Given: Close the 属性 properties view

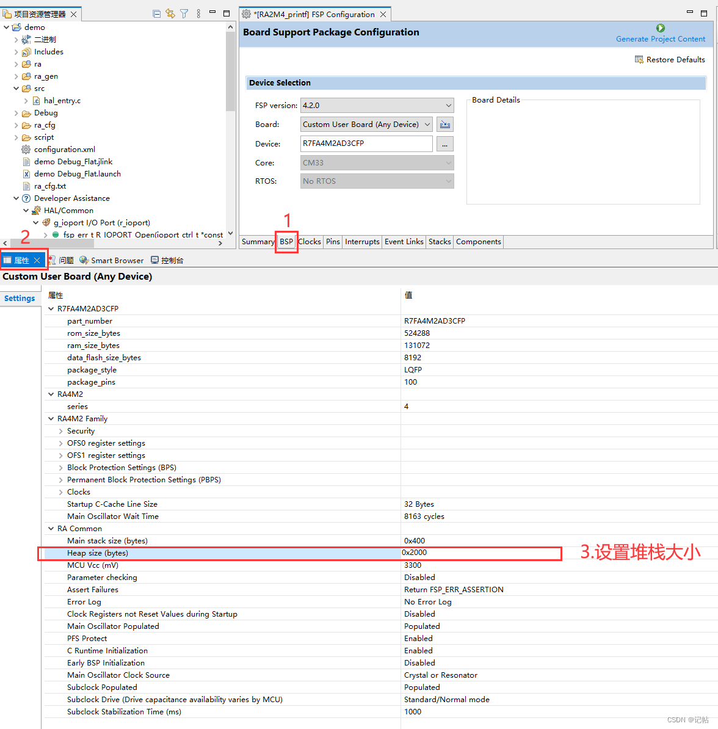Looking at the screenshot, I should pyautogui.click(x=37, y=260).
